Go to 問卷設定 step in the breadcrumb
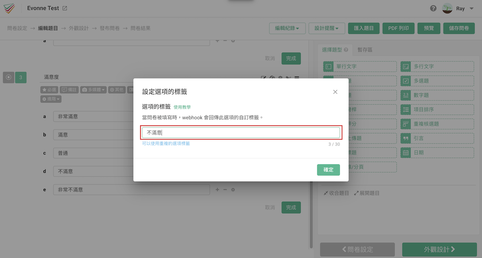The height and width of the screenshot is (258, 482). click(17, 28)
